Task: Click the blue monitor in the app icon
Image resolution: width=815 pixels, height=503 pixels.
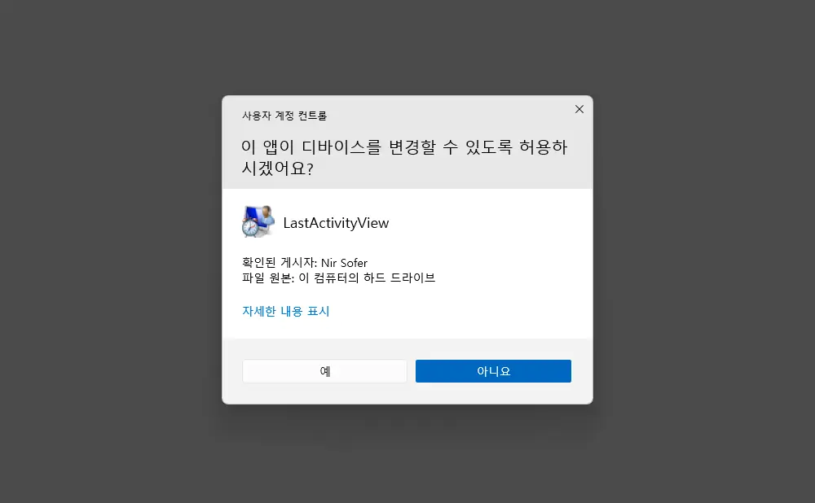Action: (253, 214)
